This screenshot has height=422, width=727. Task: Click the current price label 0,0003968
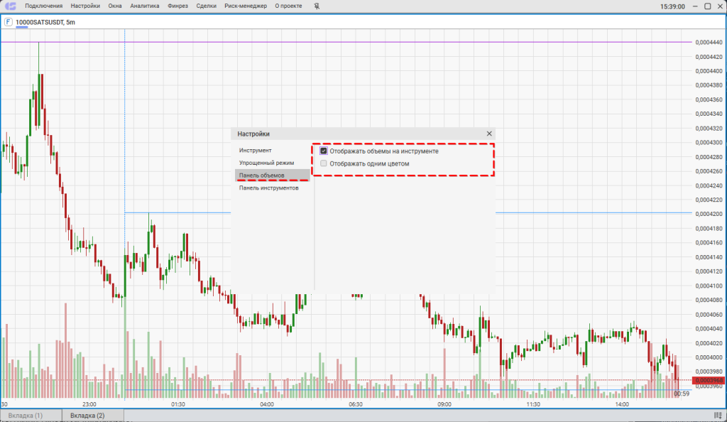coord(709,381)
